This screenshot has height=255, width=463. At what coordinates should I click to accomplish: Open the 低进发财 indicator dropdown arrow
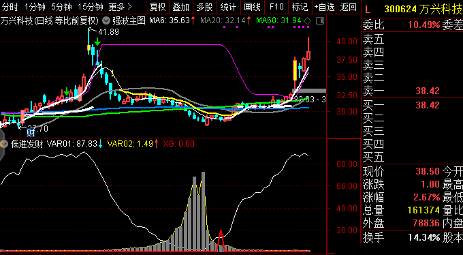click(x=4, y=144)
